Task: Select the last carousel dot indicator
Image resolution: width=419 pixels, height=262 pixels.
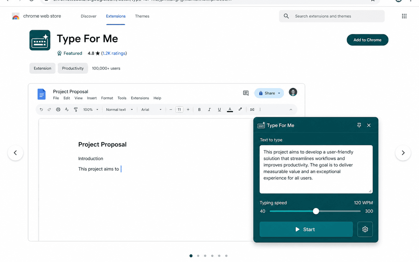Action: [226, 256]
